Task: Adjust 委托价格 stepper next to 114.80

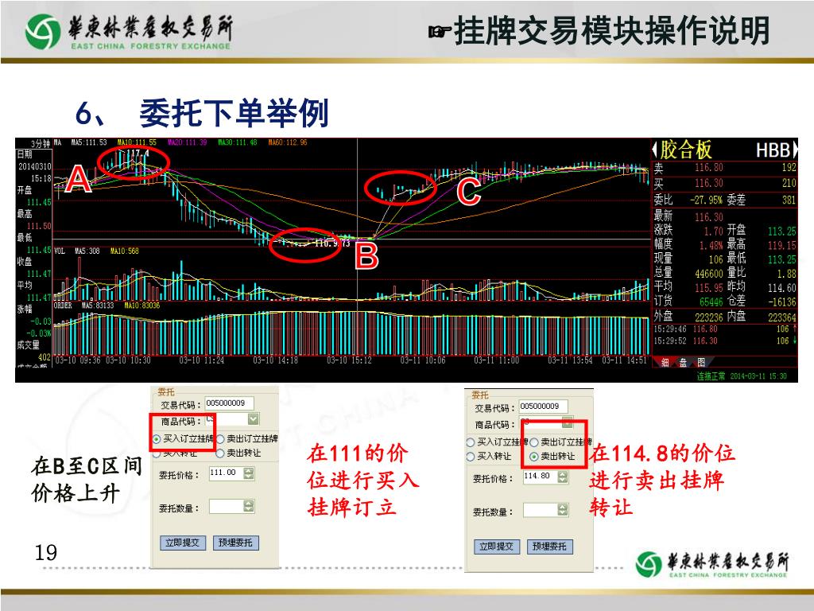Action: point(563,477)
